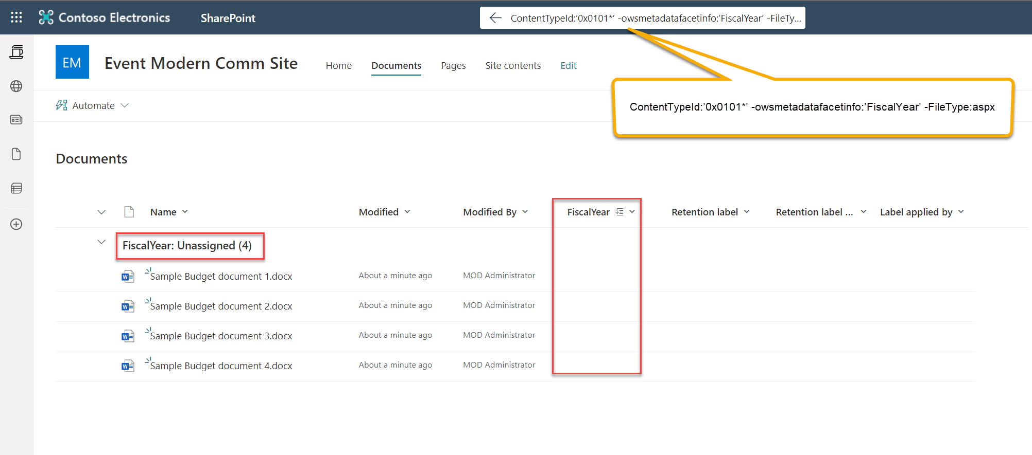Collapse all groups using header chevron
1032x455 pixels.
101,212
